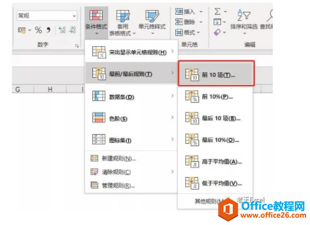Expand 清除规则(C) submenu arrow

(x=172, y=171)
